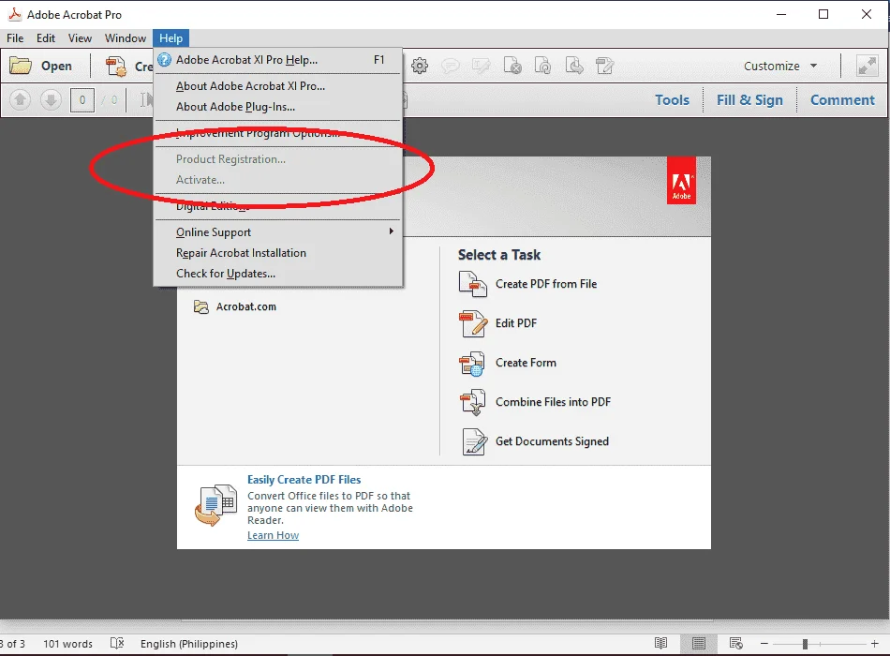The width and height of the screenshot is (890, 656).
Task: Click the Open button label
Action: pos(56,66)
